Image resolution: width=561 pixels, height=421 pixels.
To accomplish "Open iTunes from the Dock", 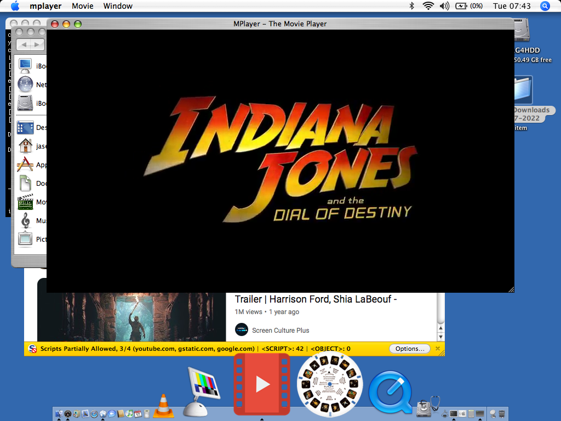I will coord(129,414).
